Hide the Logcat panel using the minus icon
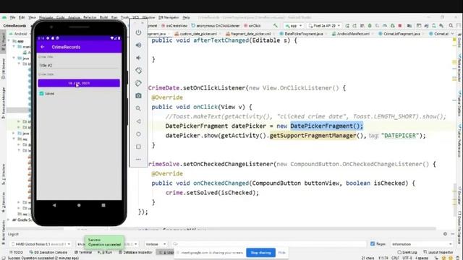This screenshot has height=260, width=463. tap(452, 234)
